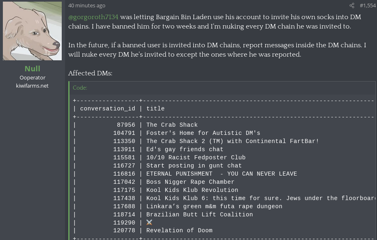Click the "The Crab Shack" row title

[x=172, y=125]
